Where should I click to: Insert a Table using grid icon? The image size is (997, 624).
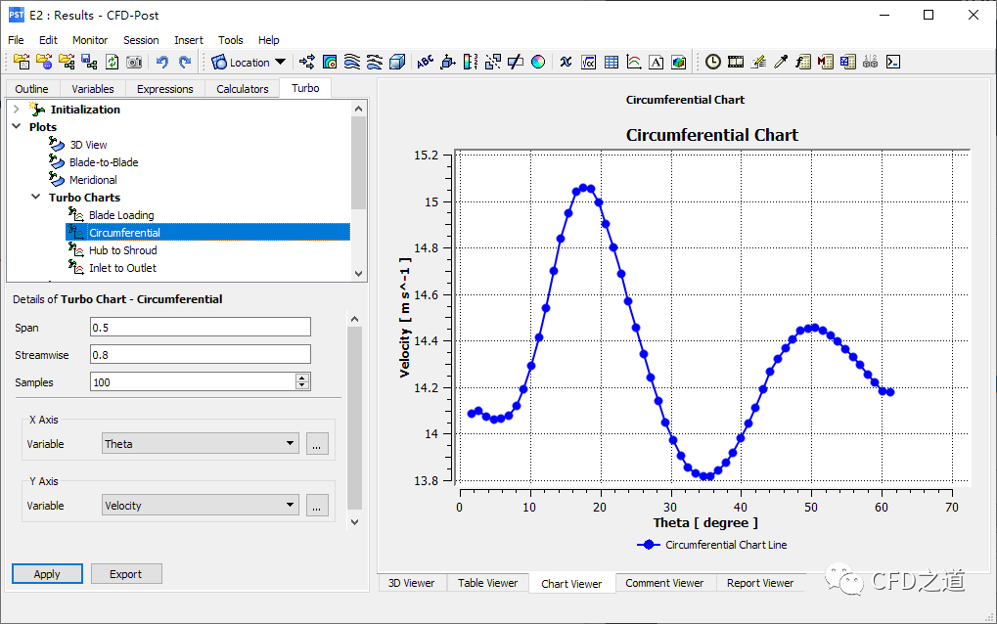[x=612, y=62]
